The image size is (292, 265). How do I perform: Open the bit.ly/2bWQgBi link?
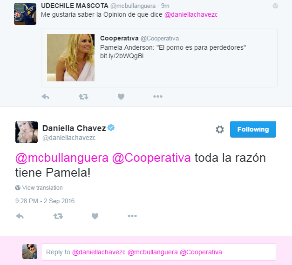(x=122, y=56)
